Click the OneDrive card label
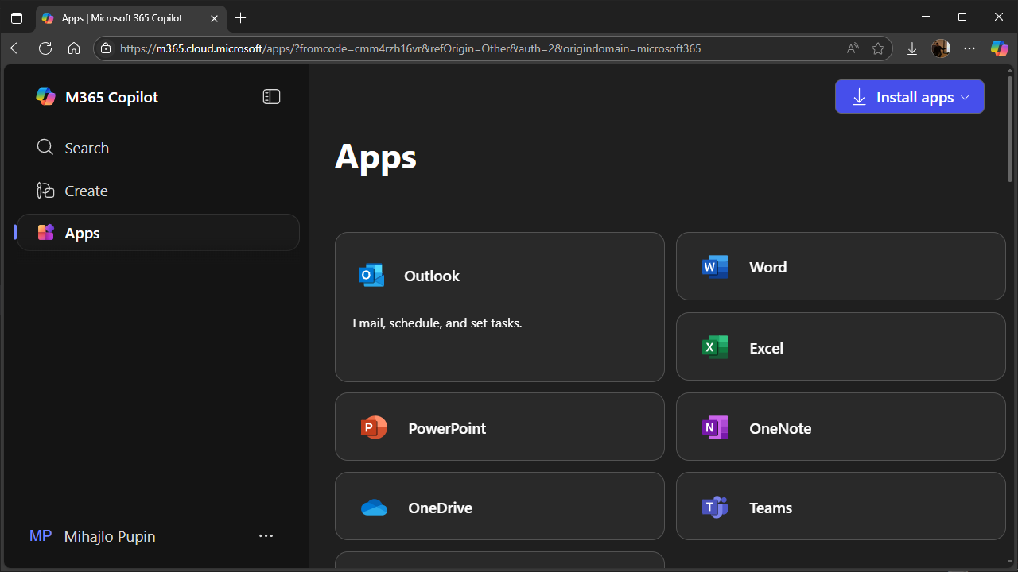This screenshot has width=1018, height=572. click(x=440, y=508)
